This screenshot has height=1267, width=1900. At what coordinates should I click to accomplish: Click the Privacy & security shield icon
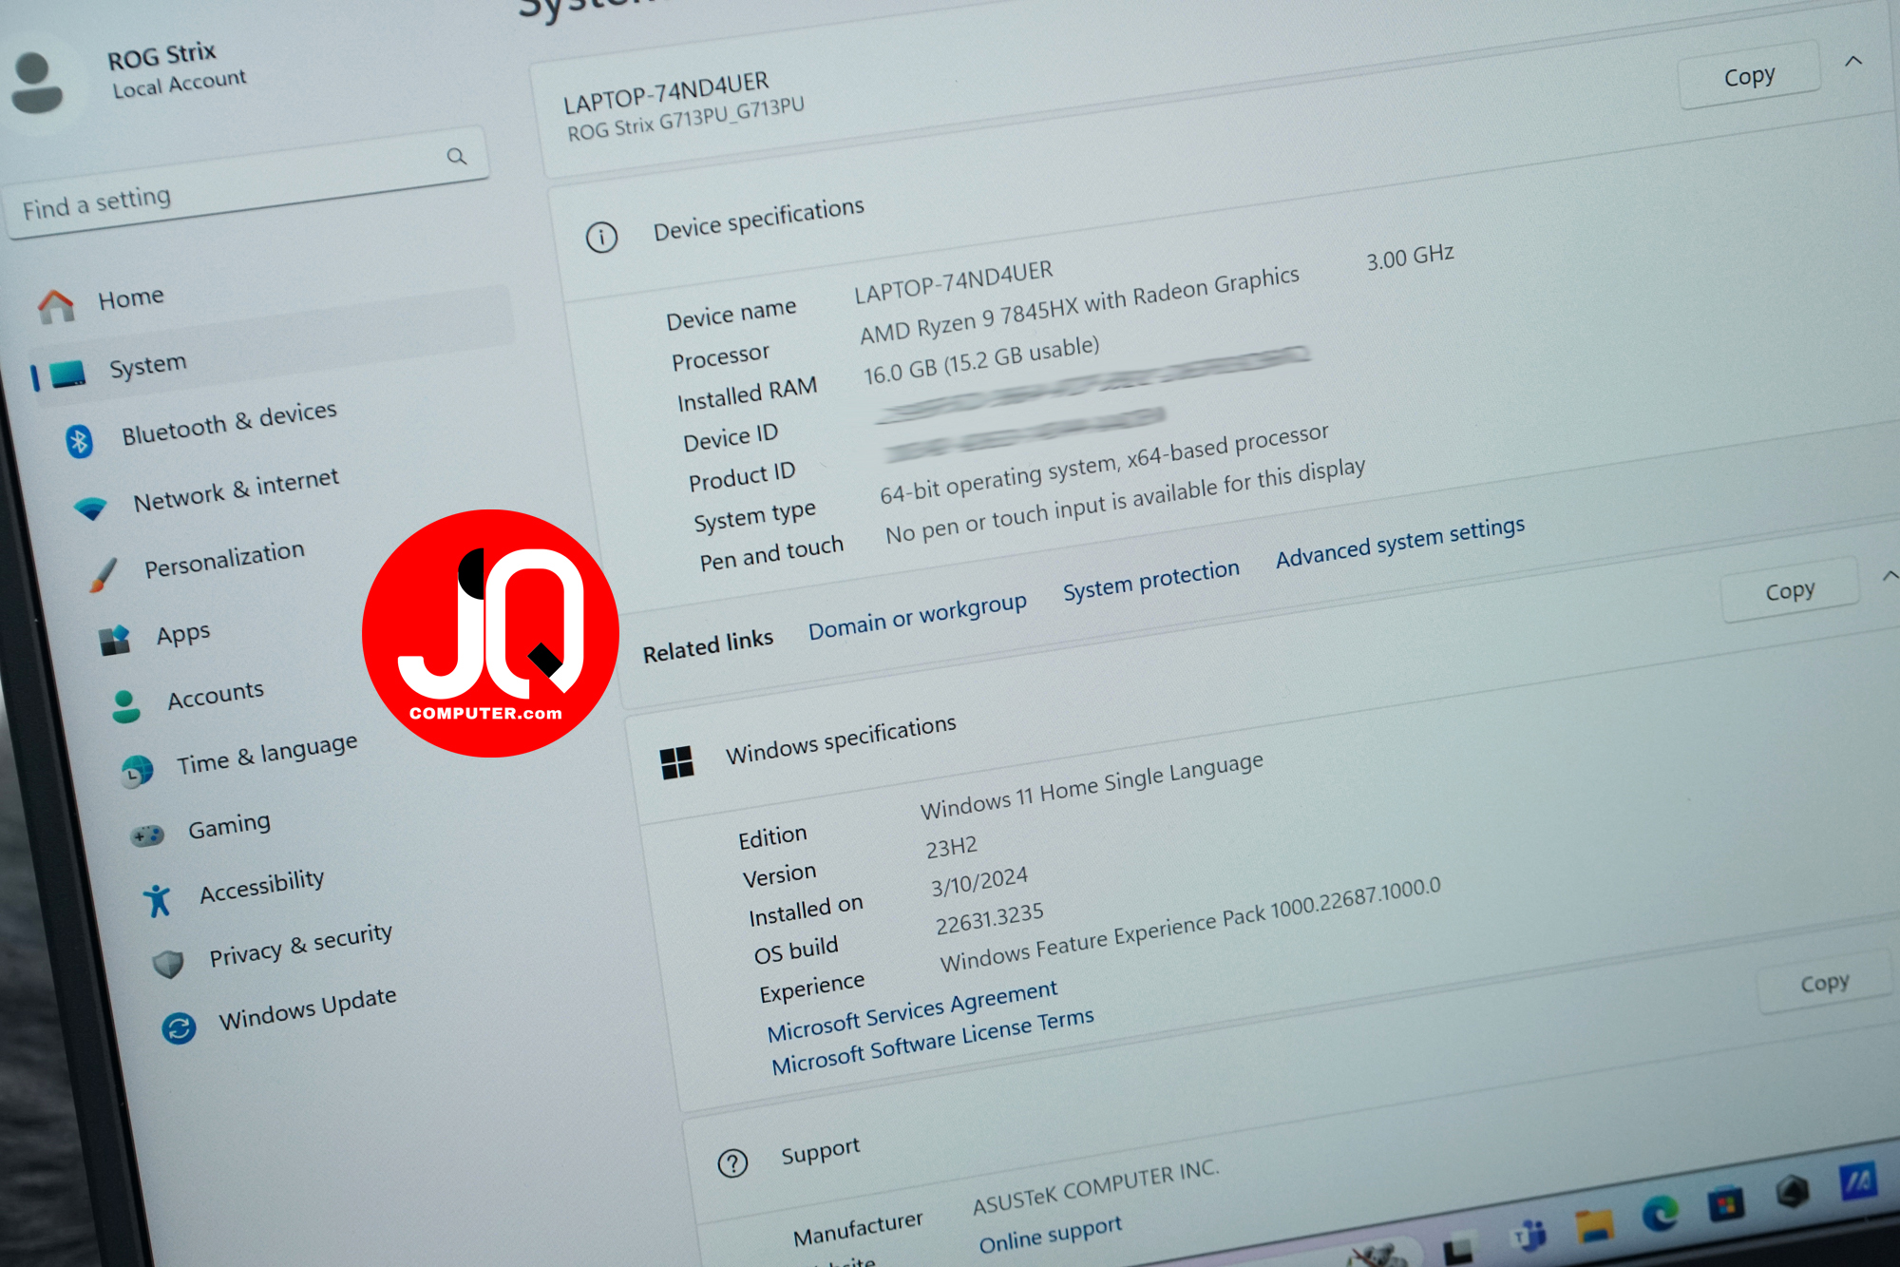(168, 964)
